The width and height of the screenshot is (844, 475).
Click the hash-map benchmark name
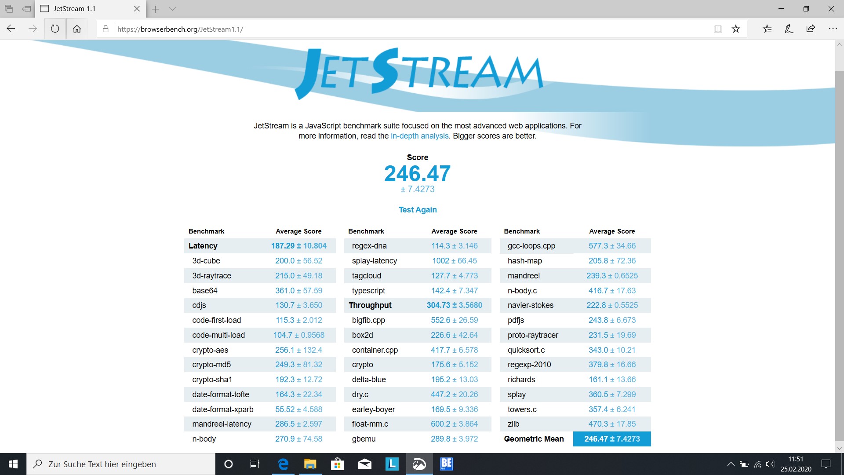[x=525, y=261]
